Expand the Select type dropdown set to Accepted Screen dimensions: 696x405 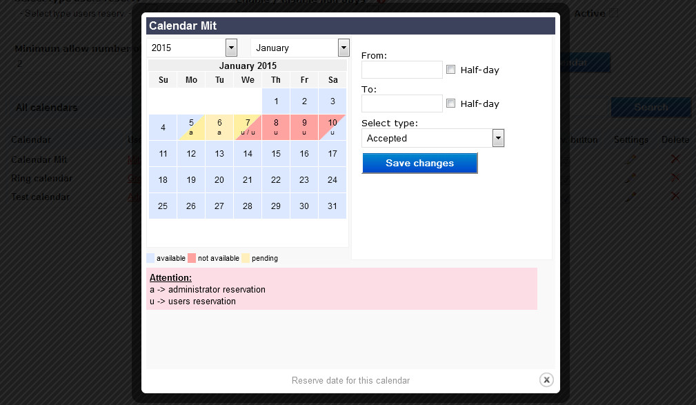coord(498,138)
